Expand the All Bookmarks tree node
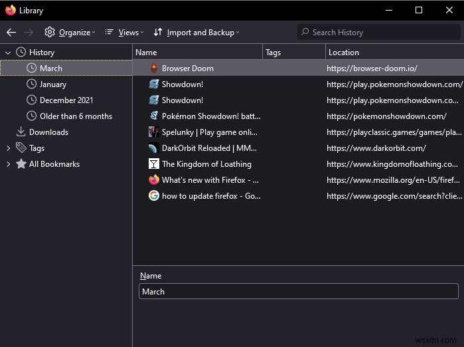This screenshot has height=347, width=464. tap(8, 164)
